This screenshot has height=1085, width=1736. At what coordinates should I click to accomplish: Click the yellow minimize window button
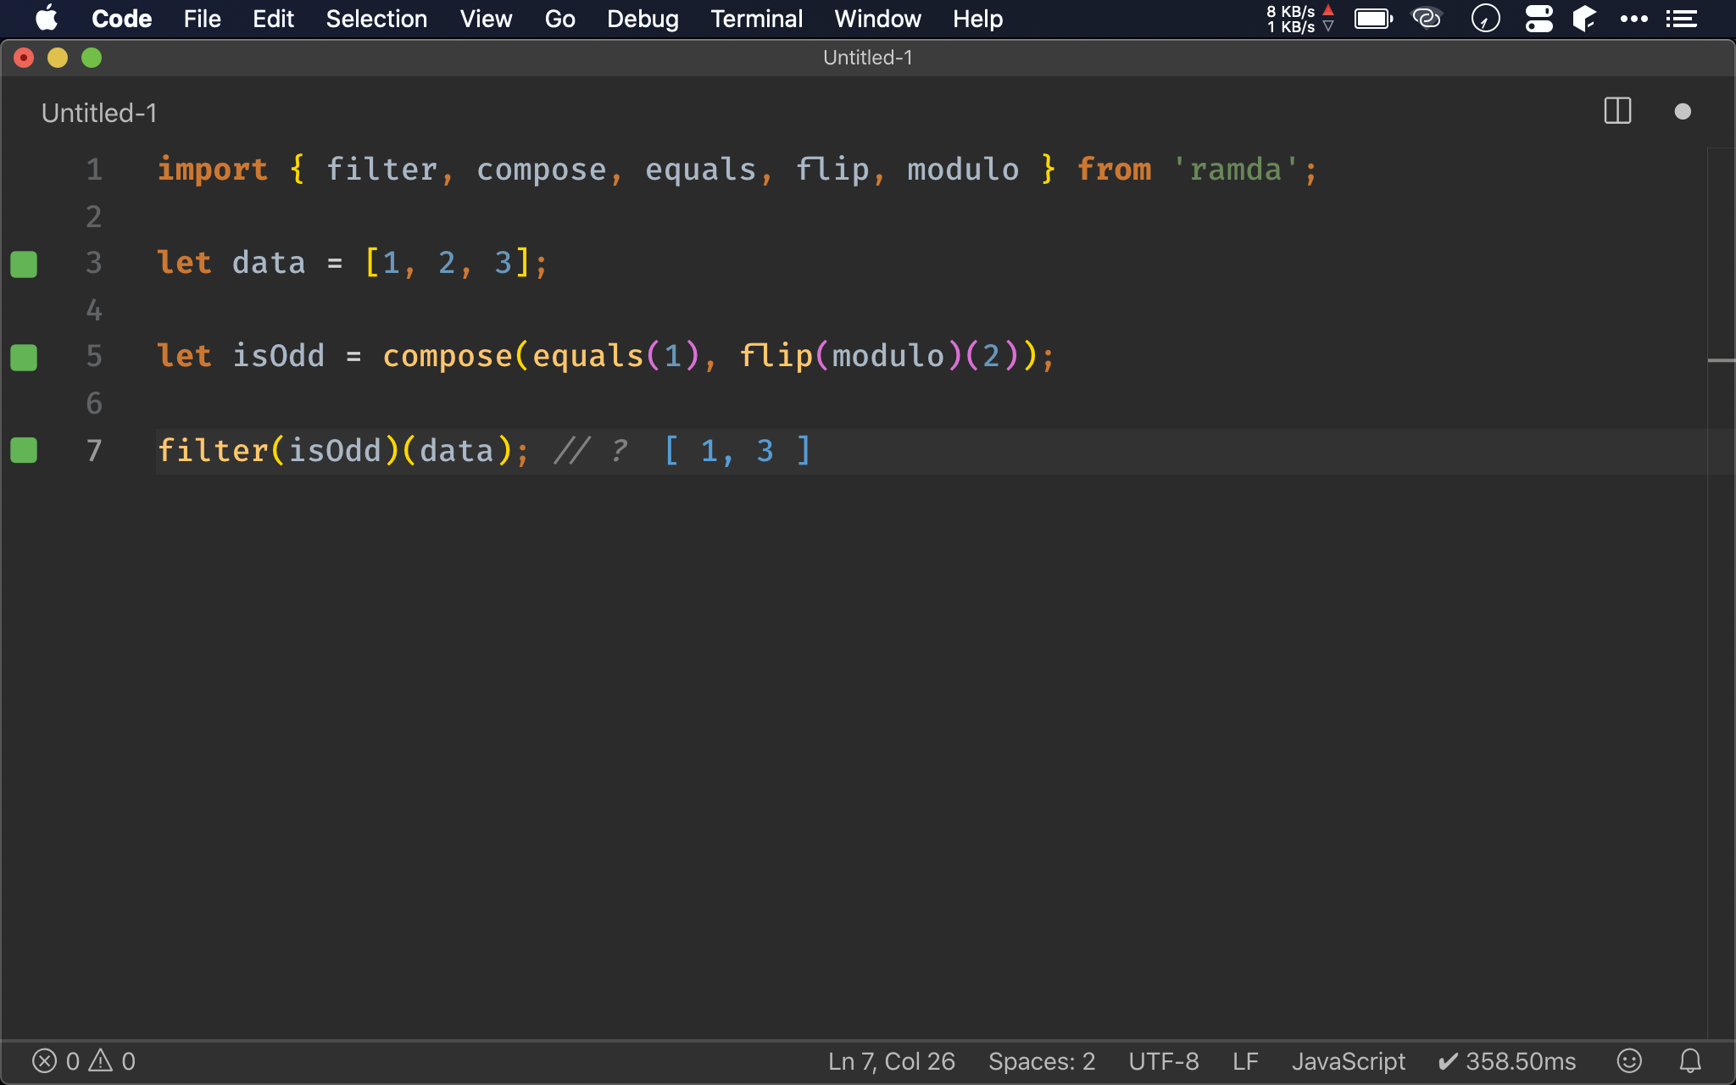tap(58, 58)
